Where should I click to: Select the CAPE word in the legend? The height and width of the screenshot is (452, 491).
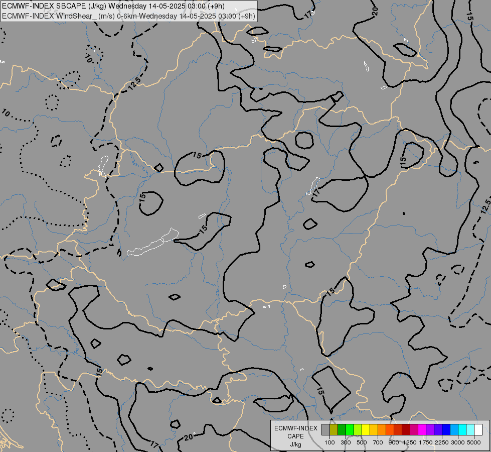(x=295, y=436)
